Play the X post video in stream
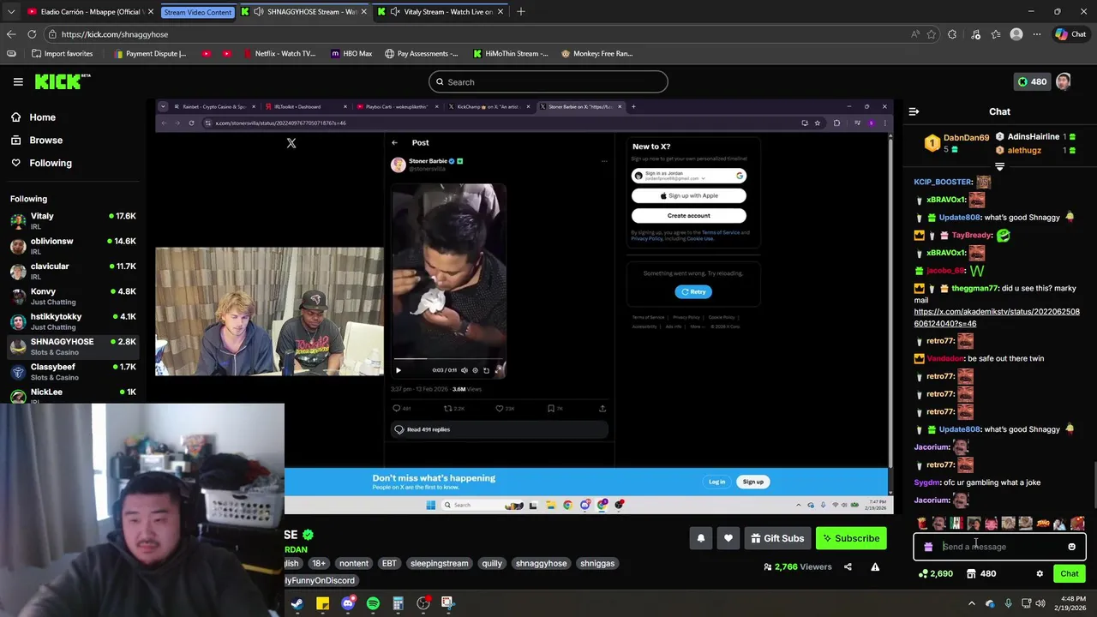1097x617 pixels. pos(398,370)
